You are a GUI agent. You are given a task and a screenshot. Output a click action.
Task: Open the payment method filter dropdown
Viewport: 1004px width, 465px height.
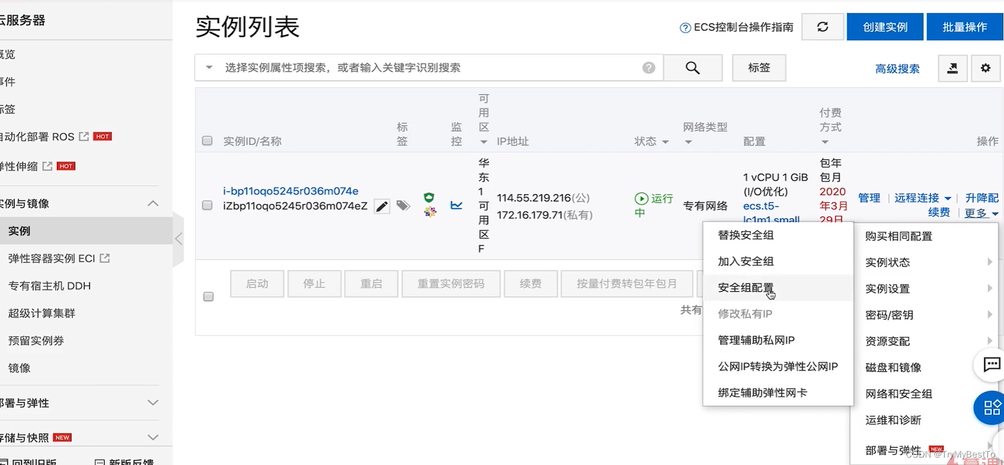click(x=825, y=142)
